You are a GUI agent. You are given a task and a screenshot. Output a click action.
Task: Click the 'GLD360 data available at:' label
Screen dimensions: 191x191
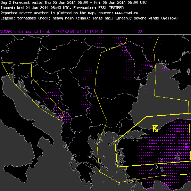coord(26,32)
